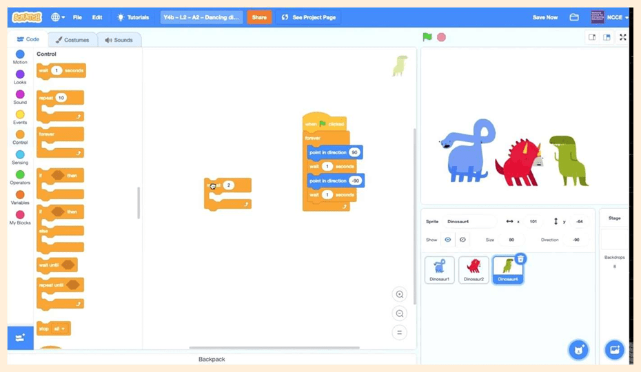This screenshot has height=372, width=641.
Task: Click the orange Share button
Action: pyautogui.click(x=259, y=17)
